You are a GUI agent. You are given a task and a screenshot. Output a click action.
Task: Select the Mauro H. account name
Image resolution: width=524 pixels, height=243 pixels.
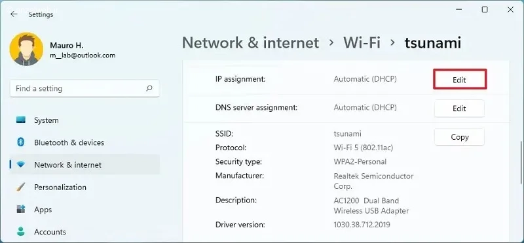click(67, 45)
